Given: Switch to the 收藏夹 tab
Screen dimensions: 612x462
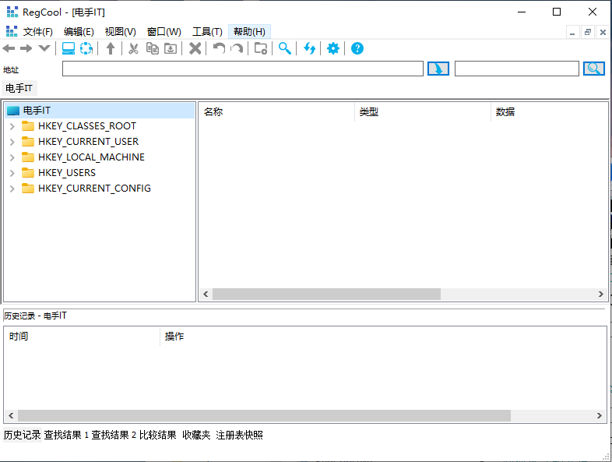Looking at the screenshot, I should (196, 435).
